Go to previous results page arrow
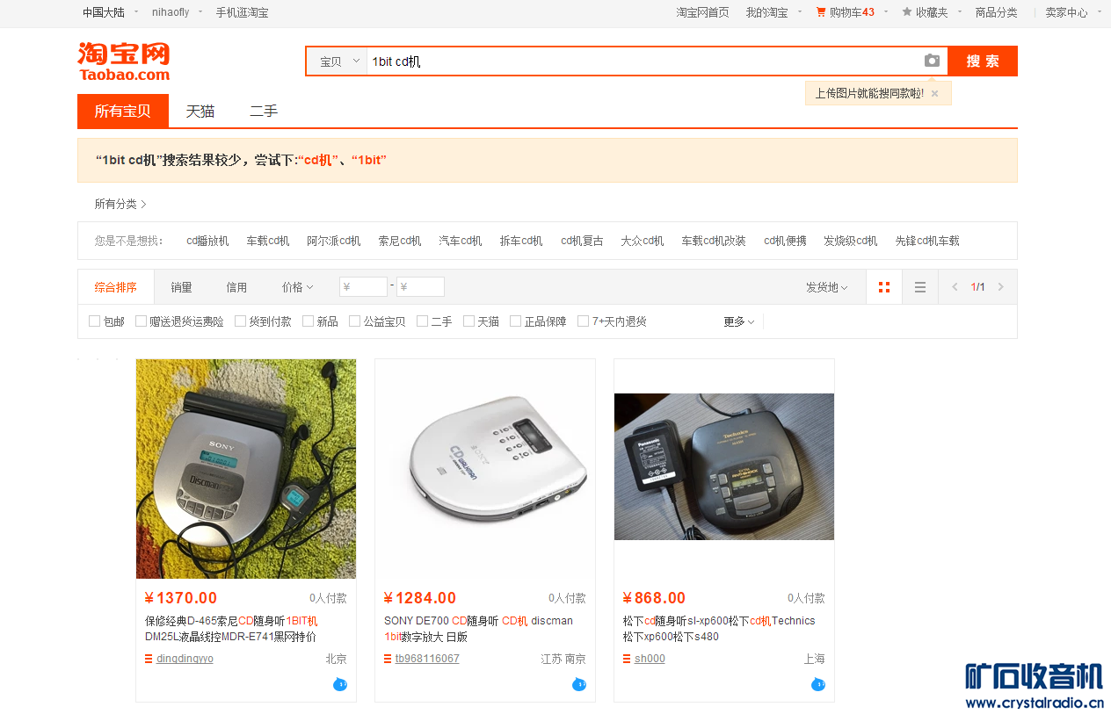 pos(955,287)
